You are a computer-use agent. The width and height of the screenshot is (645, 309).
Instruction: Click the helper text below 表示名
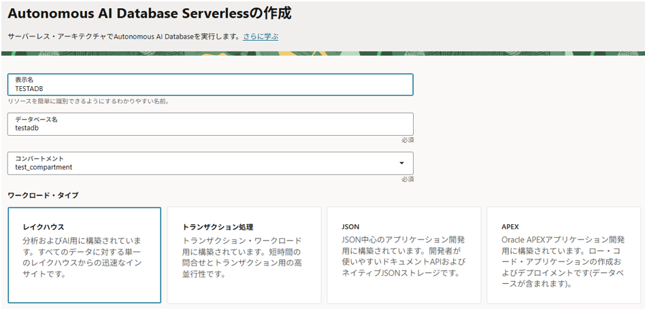pyautogui.click(x=88, y=101)
